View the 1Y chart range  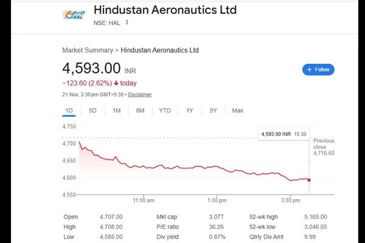[190, 111]
